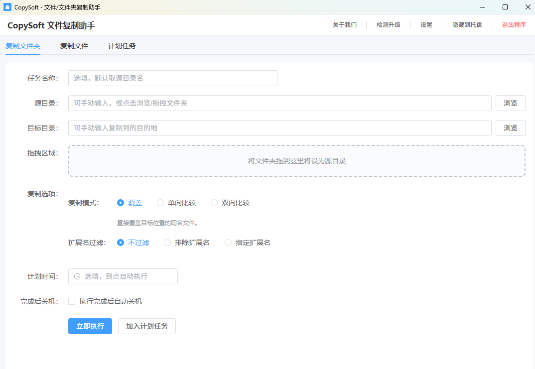Enable 执行完成后自动关机 checkbox

[x=72, y=301]
